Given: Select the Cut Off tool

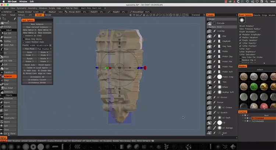Looking at the screenshot, I should coord(8,33).
